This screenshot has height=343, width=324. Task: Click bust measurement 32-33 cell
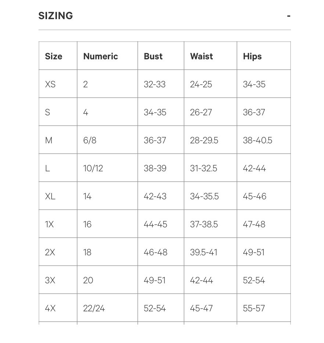pos(155,84)
